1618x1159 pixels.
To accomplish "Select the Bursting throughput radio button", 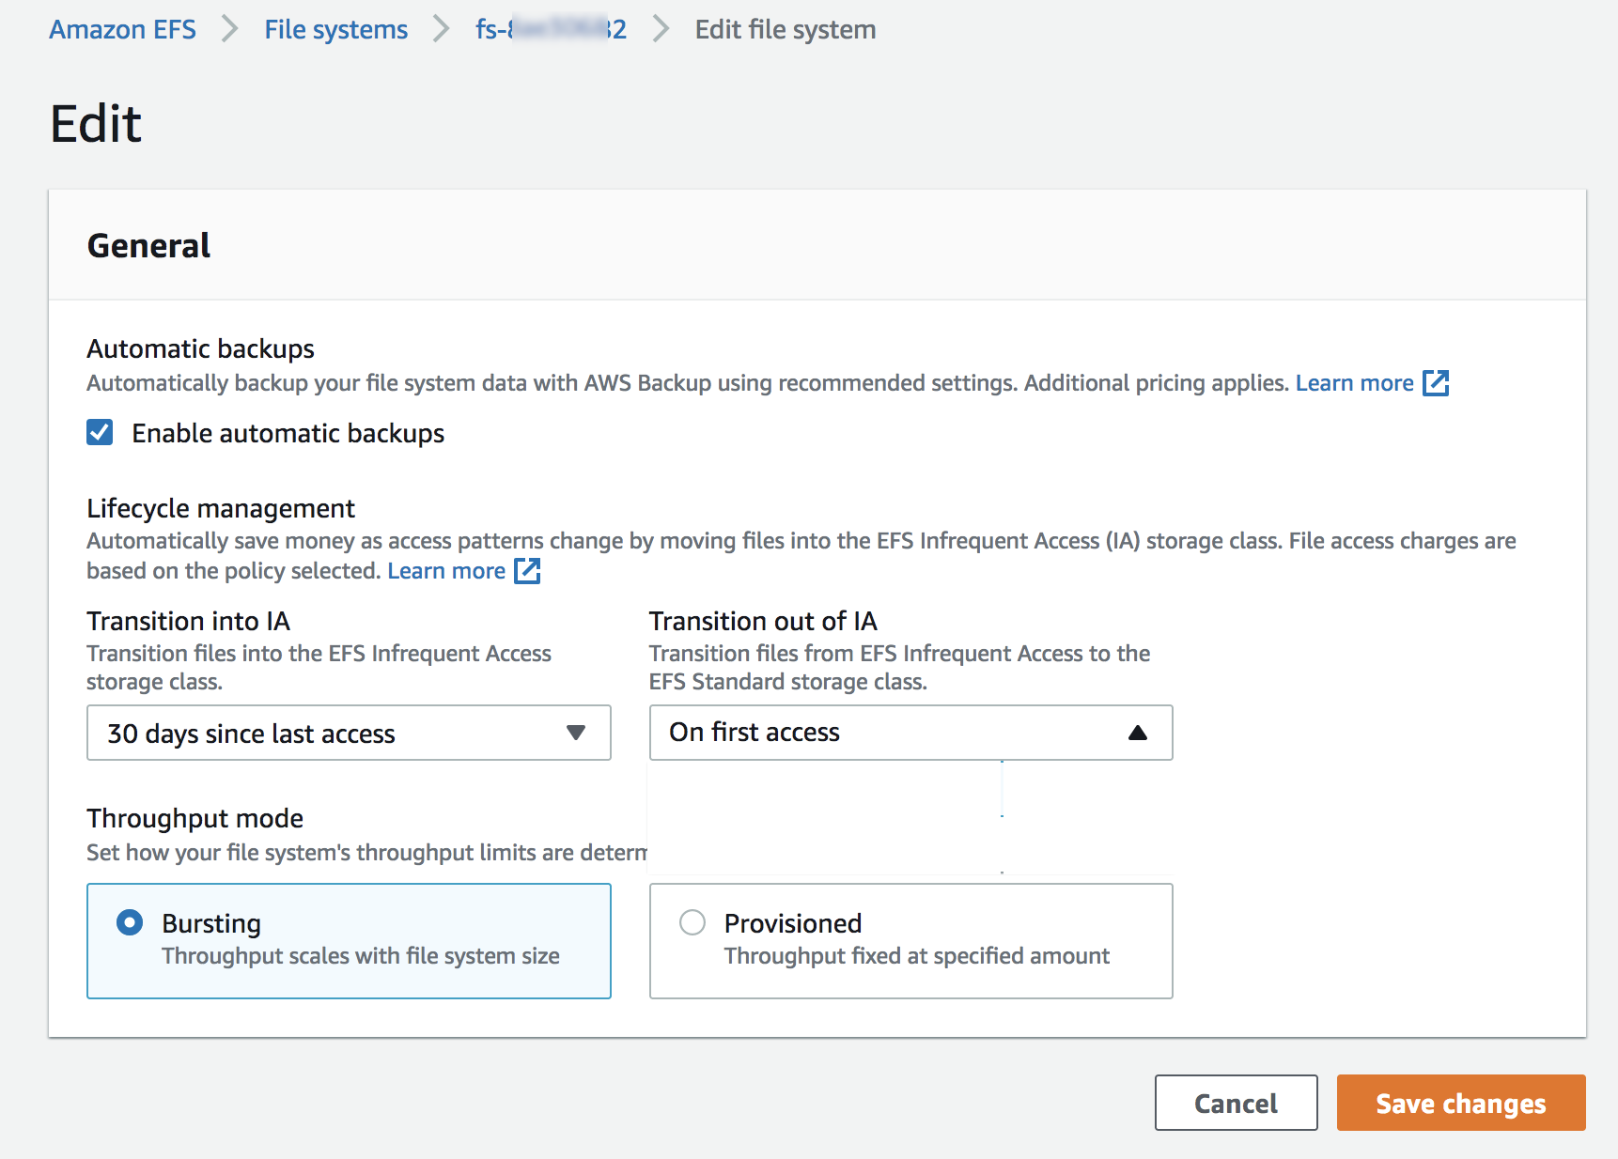I will 130,922.
